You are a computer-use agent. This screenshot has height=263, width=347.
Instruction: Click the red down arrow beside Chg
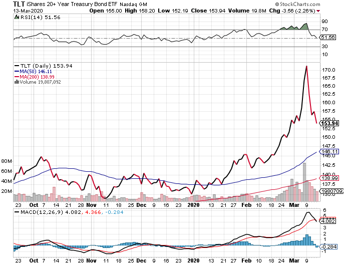[x=318, y=11]
